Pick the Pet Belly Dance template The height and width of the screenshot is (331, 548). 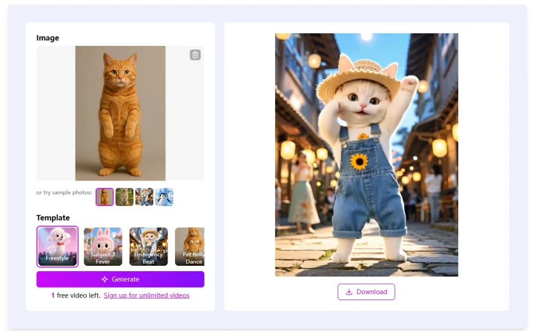coord(190,247)
